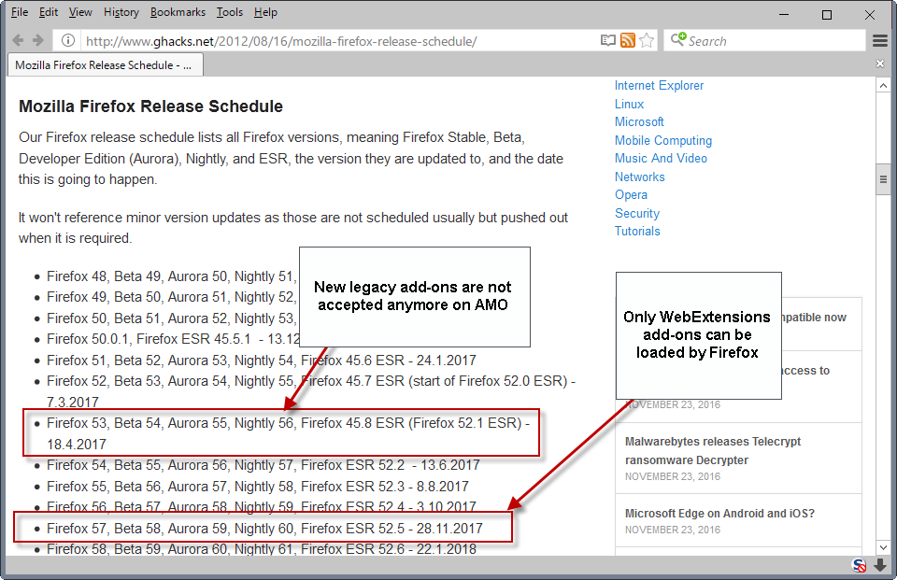897x580 pixels.
Task: Click scrollbar down arrow
Action: pyautogui.click(x=883, y=547)
